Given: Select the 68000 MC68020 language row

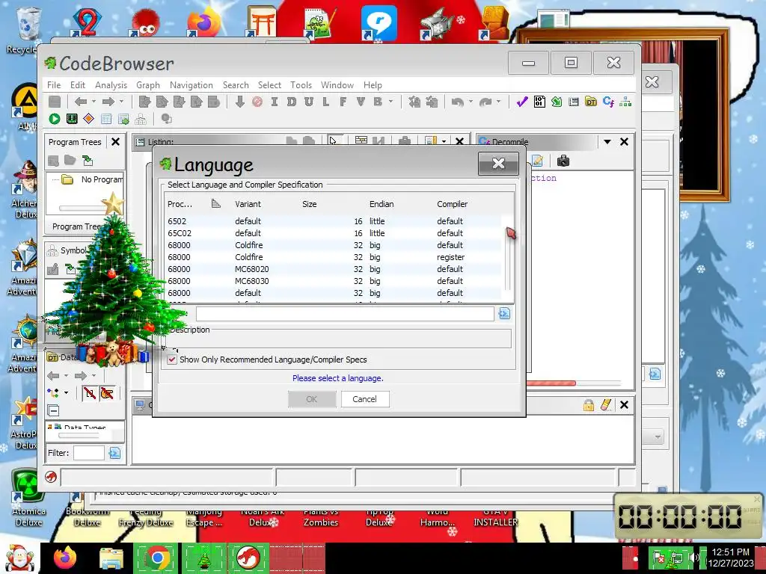Looking at the screenshot, I should pyautogui.click(x=333, y=269).
